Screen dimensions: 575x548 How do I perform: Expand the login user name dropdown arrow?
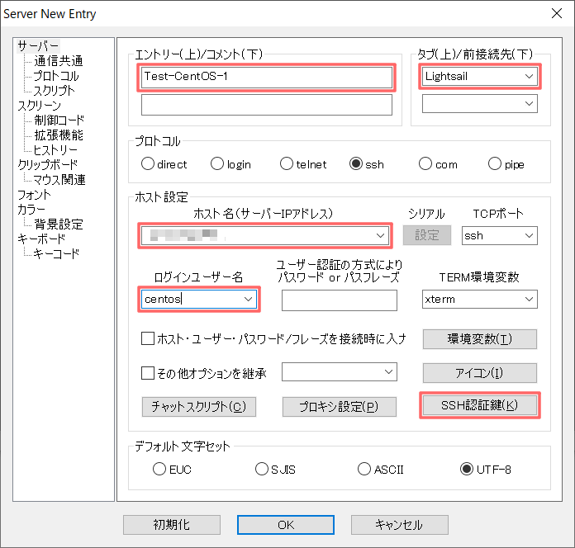(249, 300)
